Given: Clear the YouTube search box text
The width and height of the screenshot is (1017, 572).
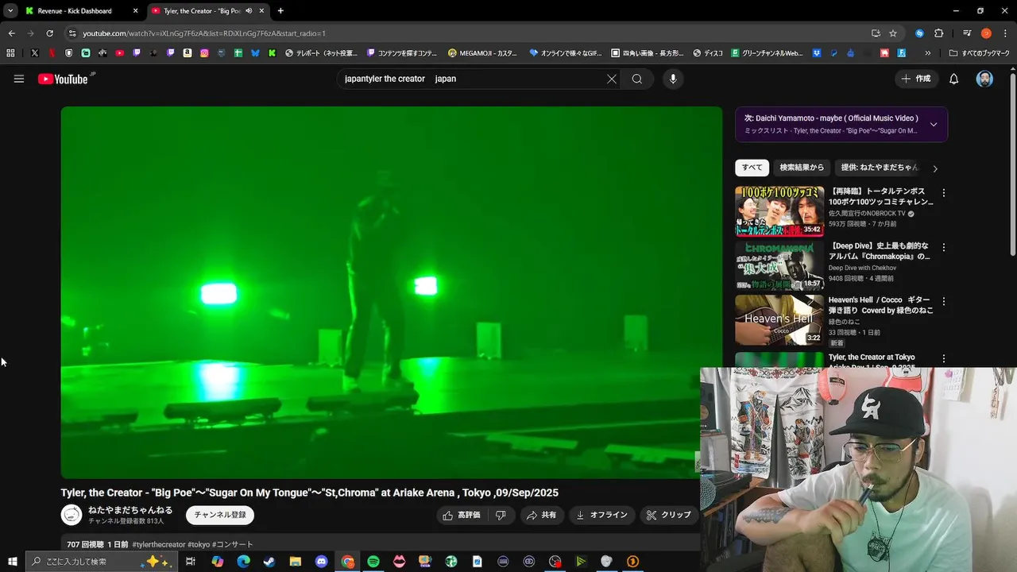Looking at the screenshot, I should click(612, 79).
